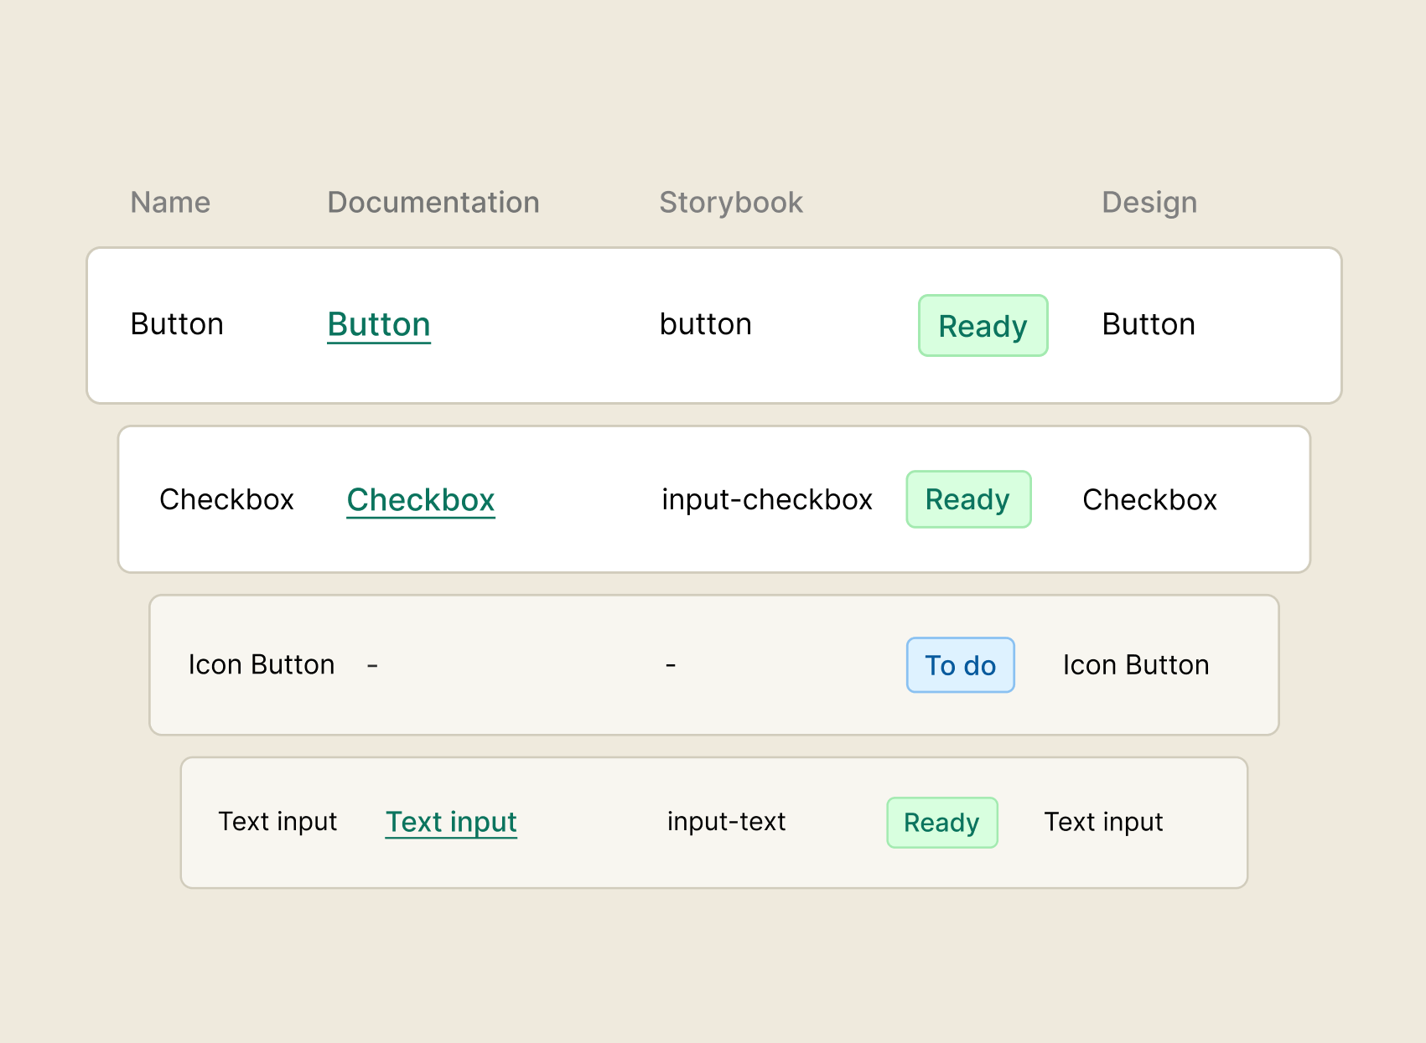The width and height of the screenshot is (1426, 1043).
Task: Click the Icon Button name in the Name column
Action: (262, 664)
